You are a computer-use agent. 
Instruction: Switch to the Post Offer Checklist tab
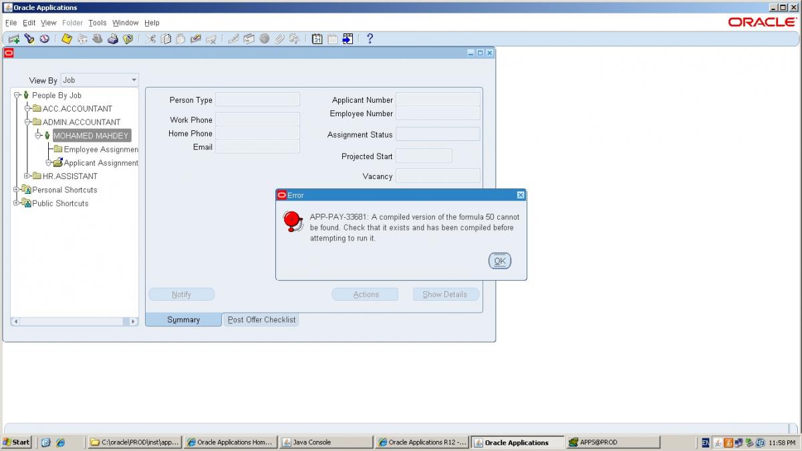coord(261,320)
